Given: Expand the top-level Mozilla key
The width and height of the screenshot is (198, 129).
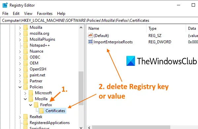Looking at the screenshot, I should coord(20,27).
